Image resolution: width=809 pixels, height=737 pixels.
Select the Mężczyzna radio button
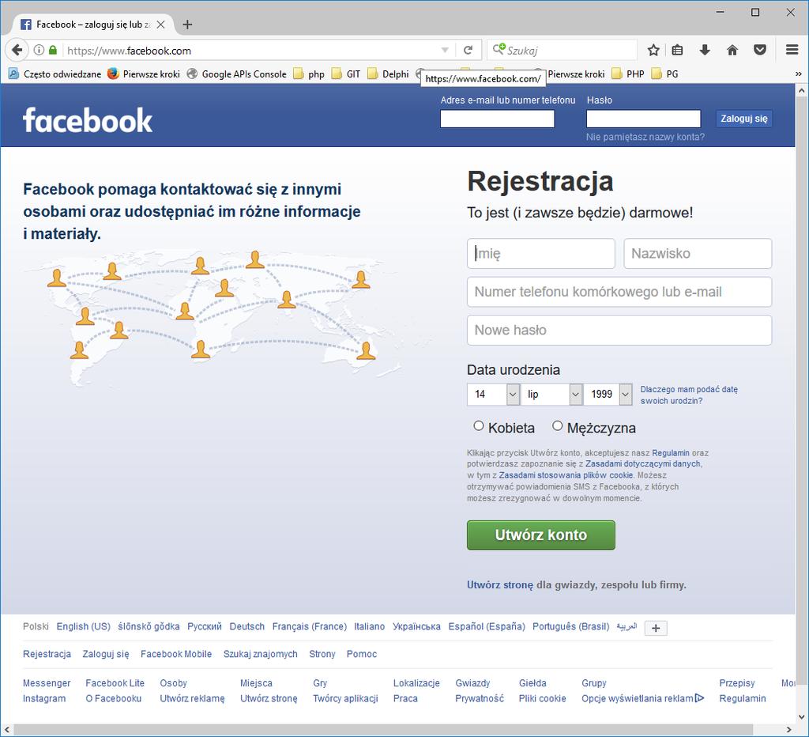pos(557,426)
